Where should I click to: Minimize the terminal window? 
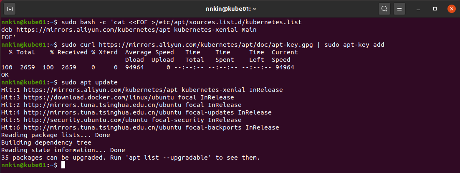click(419, 8)
